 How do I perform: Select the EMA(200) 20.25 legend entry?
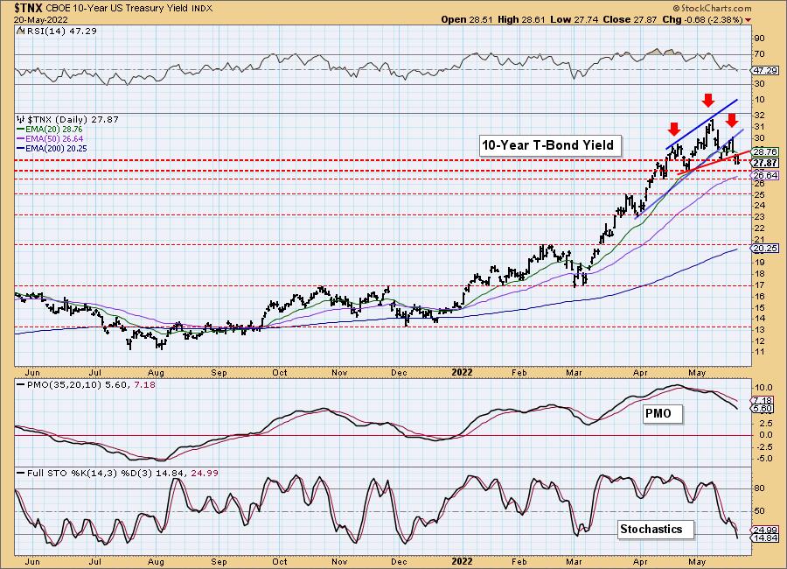52,148
